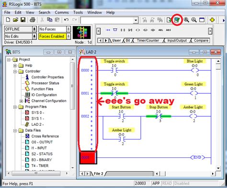Click the Zoom In magnifier

[186, 20]
